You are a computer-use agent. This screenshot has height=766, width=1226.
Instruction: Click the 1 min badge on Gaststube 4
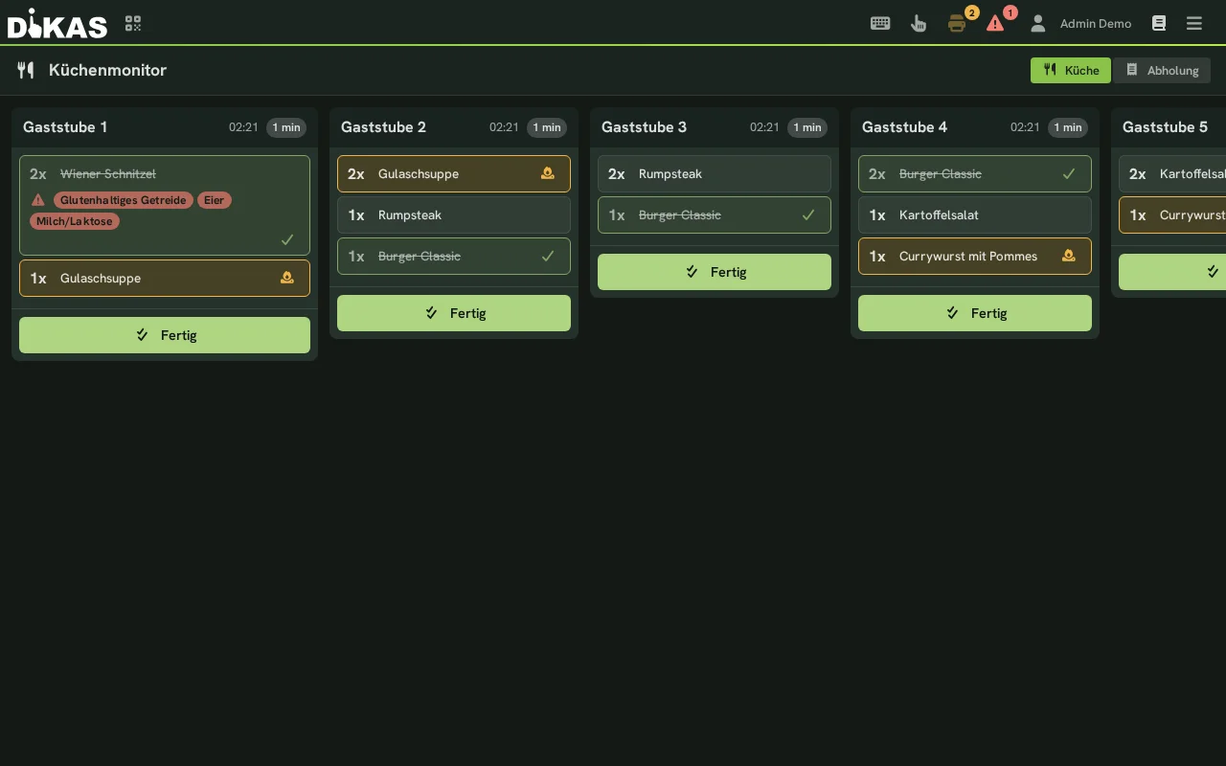[x=1066, y=127]
